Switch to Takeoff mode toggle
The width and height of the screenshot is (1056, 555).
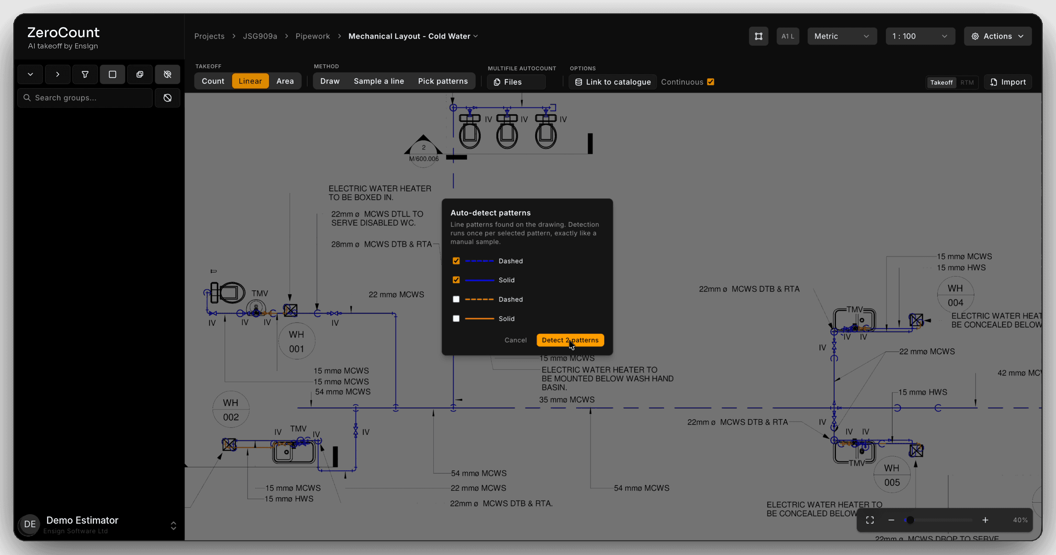pos(941,83)
